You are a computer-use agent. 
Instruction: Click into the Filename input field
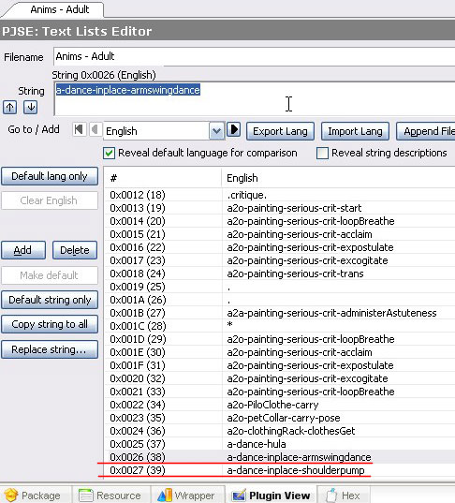pyautogui.click(x=254, y=57)
